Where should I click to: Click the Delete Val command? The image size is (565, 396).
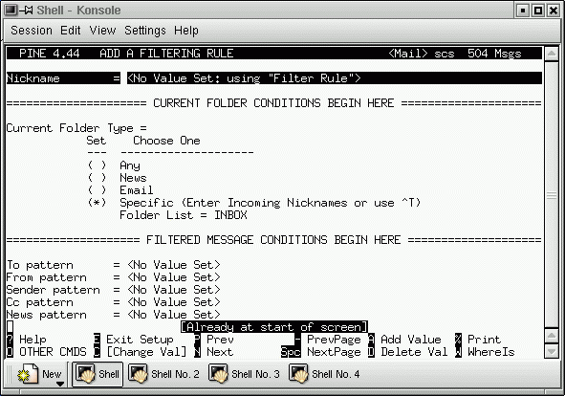[408, 352]
